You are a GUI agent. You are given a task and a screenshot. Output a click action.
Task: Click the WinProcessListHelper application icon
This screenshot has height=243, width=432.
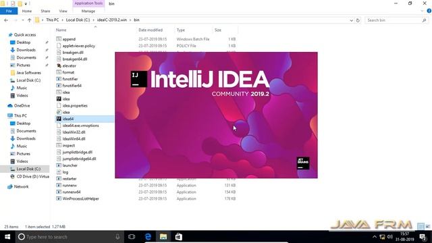pyautogui.click(x=59, y=198)
